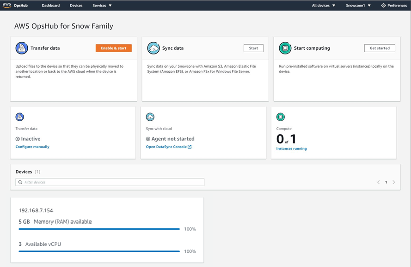Click the AWS OpsHub logo
411x267 pixels.
[15, 6]
